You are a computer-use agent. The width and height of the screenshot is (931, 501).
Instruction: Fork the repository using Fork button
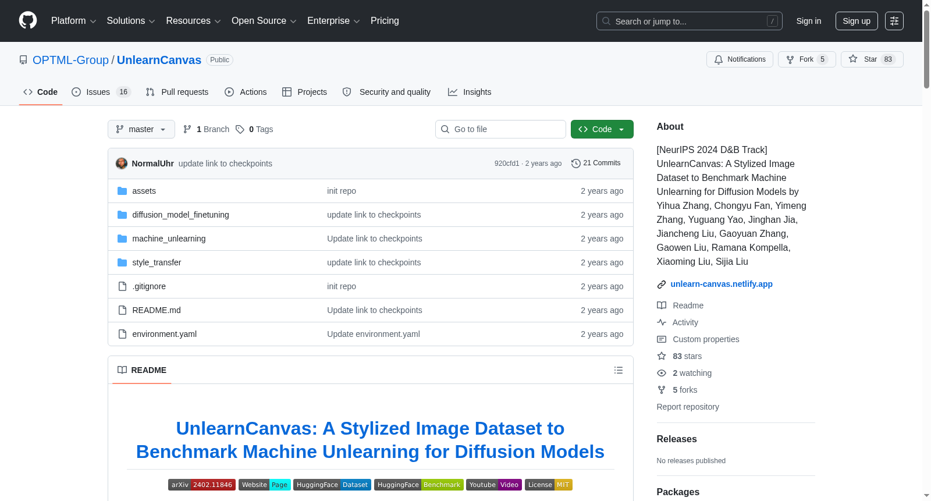click(806, 59)
